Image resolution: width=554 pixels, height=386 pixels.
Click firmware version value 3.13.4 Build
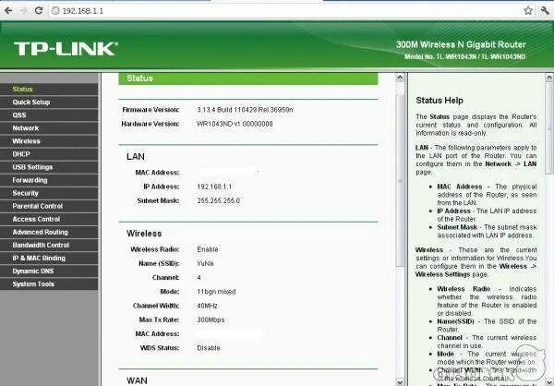pyautogui.click(x=245, y=110)
